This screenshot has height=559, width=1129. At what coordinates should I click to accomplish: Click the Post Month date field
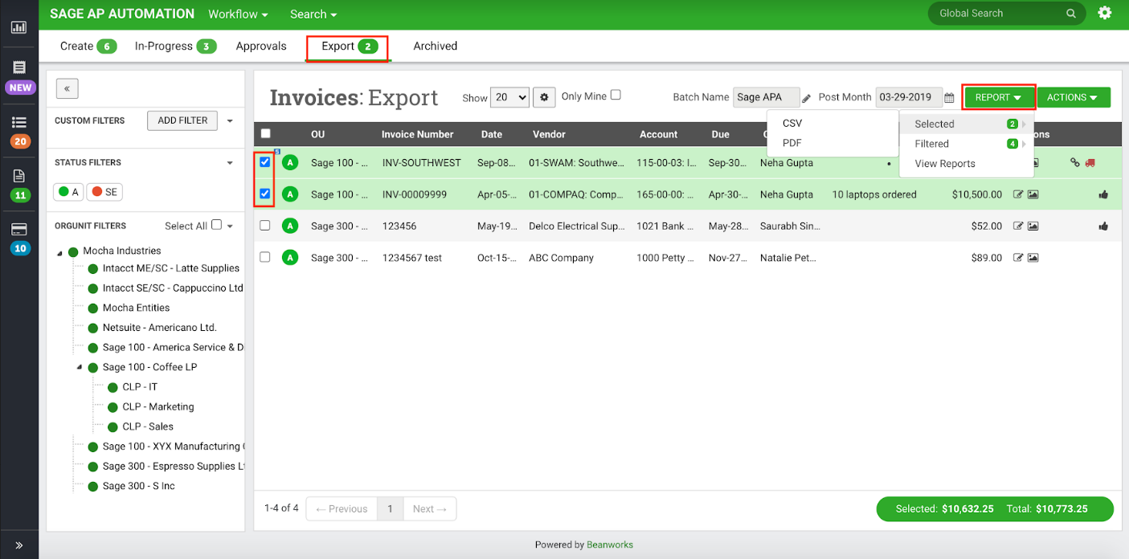coord(907,97)
